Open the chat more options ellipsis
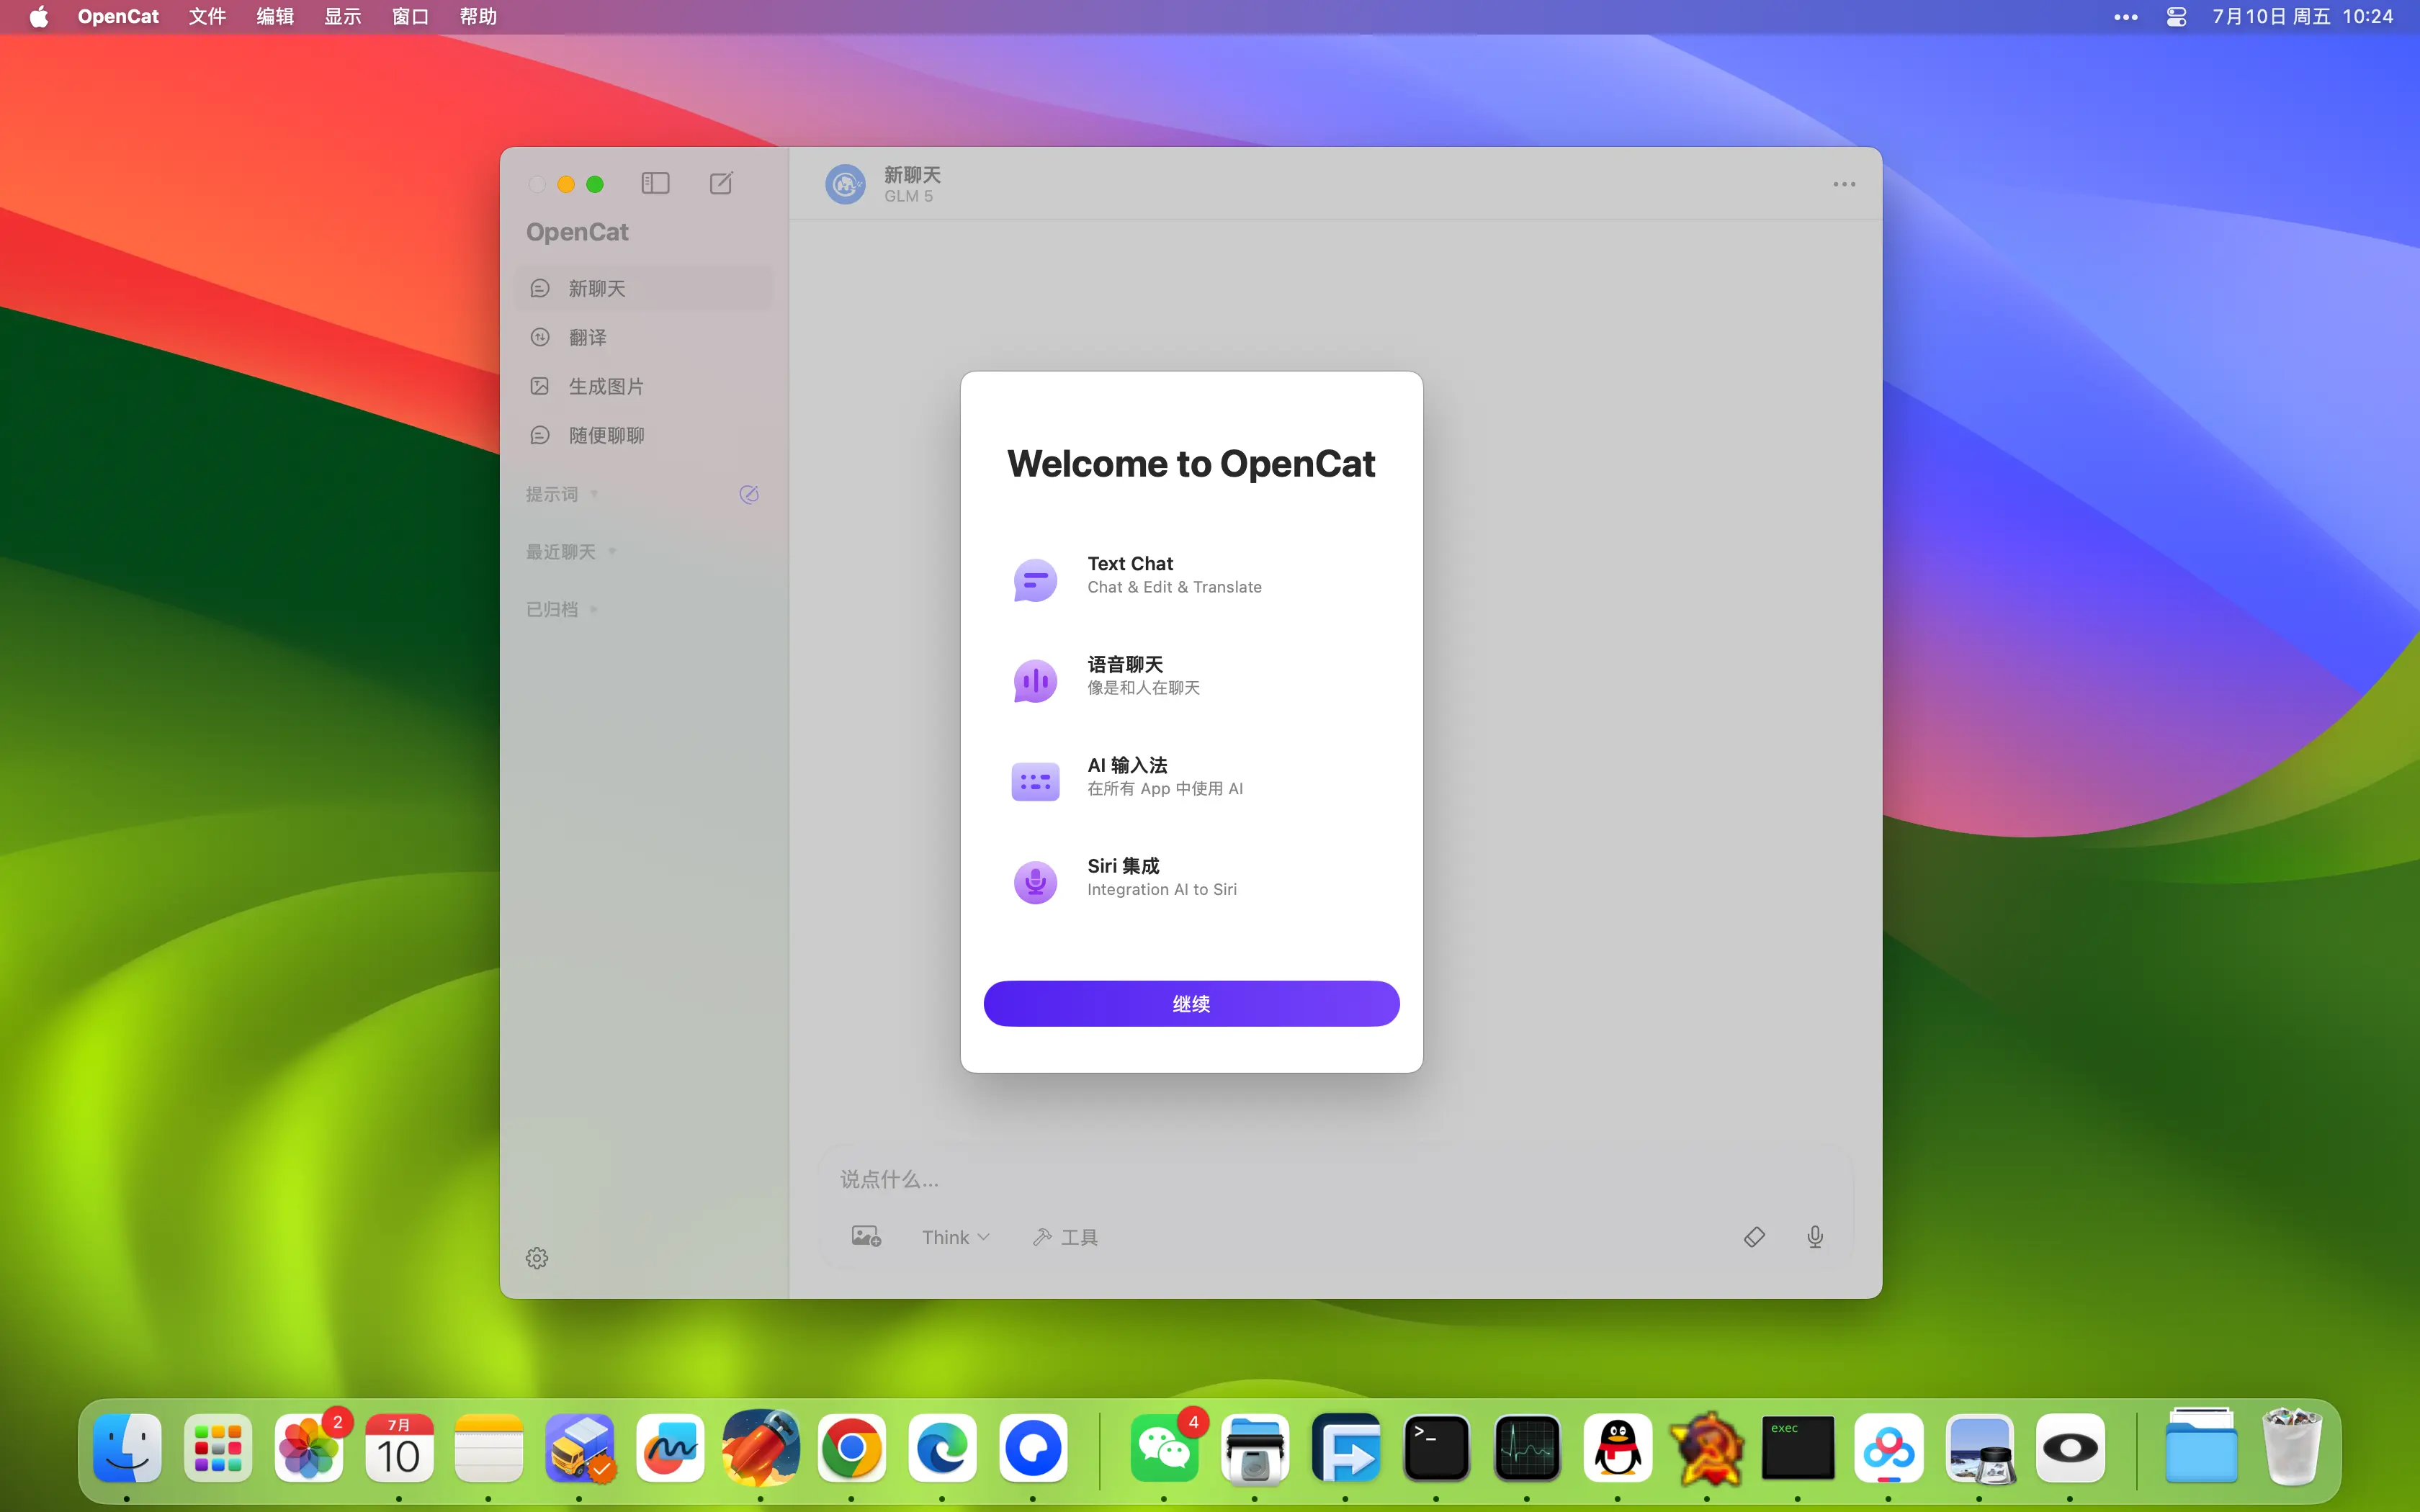This screenshot has width=2420, height=1512. (1844, 184)
